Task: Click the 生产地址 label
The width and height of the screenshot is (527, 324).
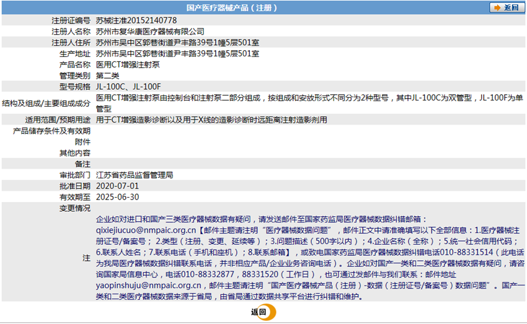Action: point(75,54)
